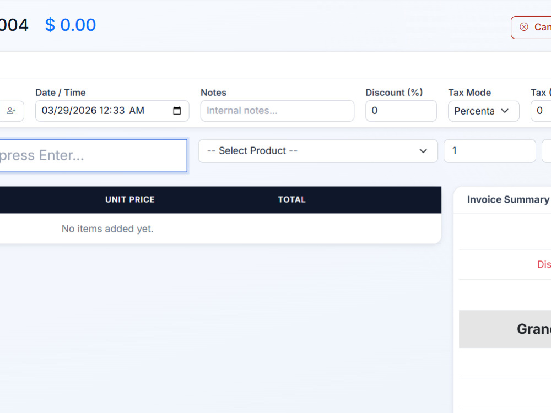
Task: Click the Discount (%) label
Action: 394,93
